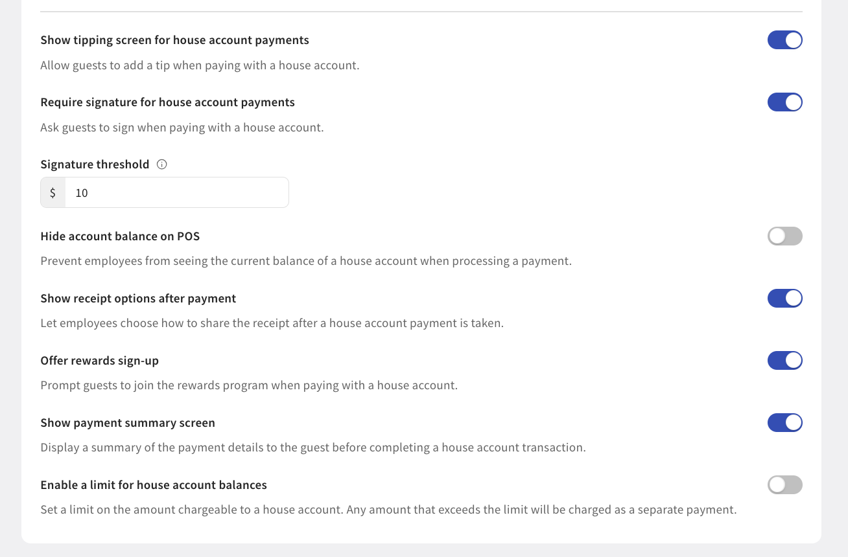Select the Show tipping screen heading text

tap(174, 40)
